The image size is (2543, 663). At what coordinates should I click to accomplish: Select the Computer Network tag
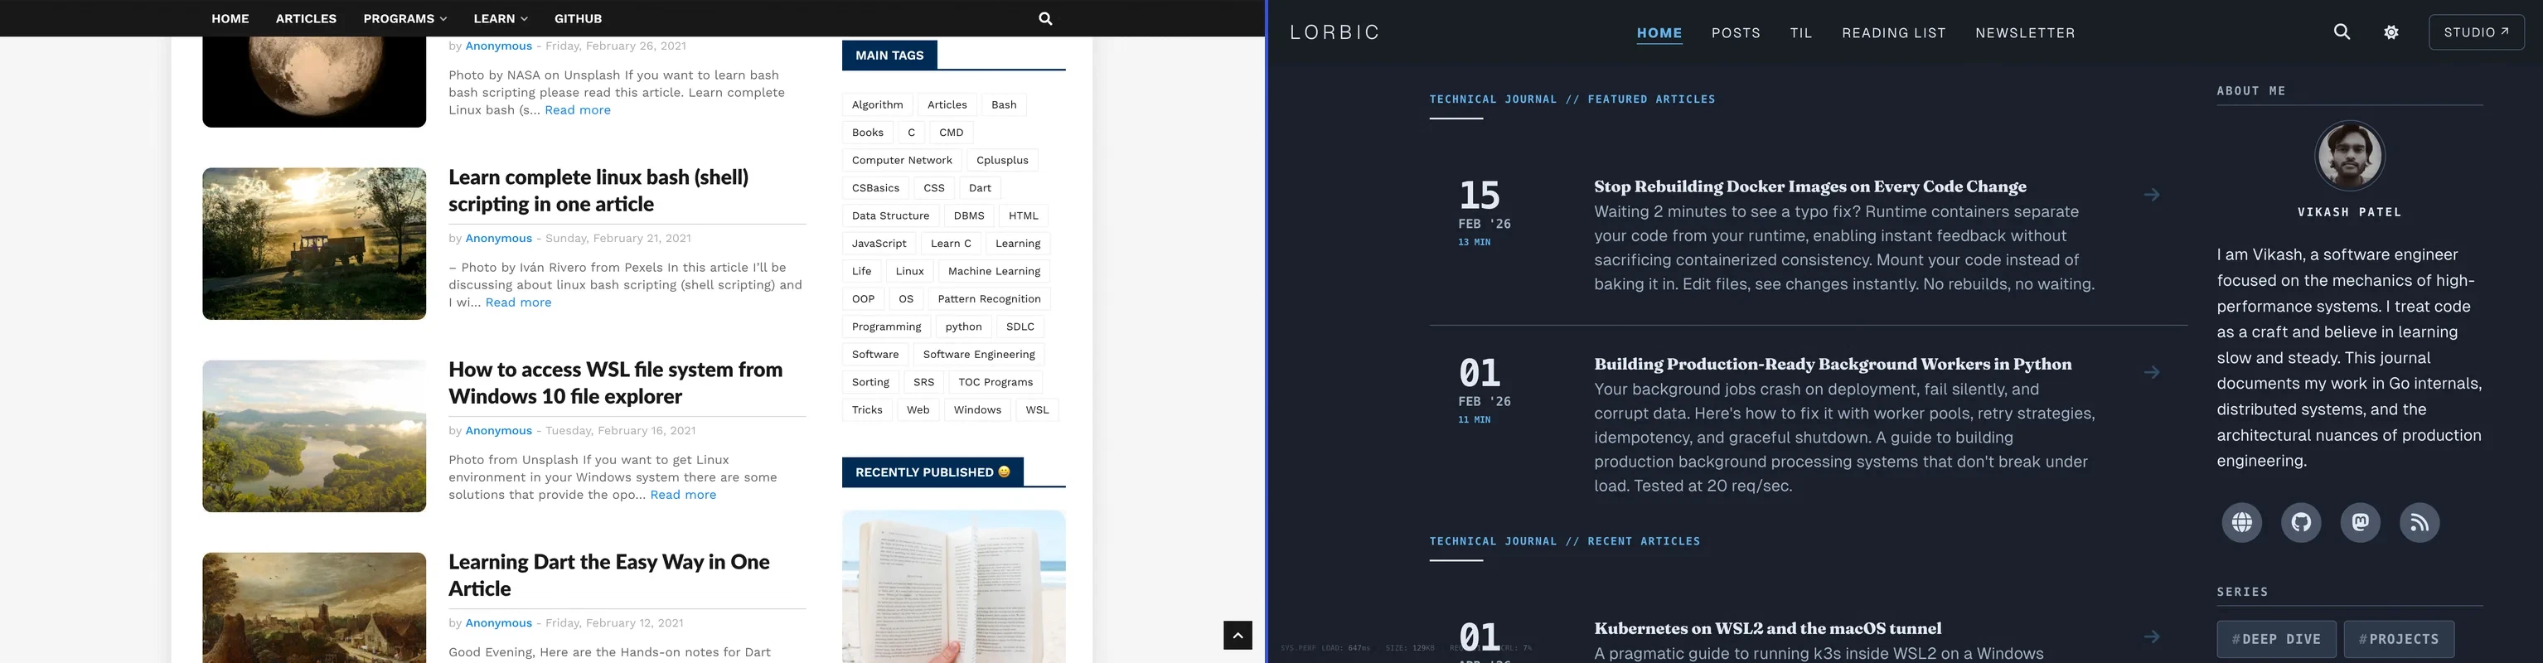coord(903,160)
